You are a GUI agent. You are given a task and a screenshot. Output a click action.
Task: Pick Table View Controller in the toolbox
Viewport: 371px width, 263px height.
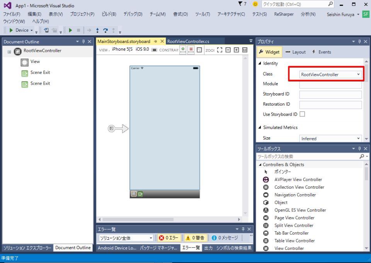pyautogui.click(x=294, y=241)
